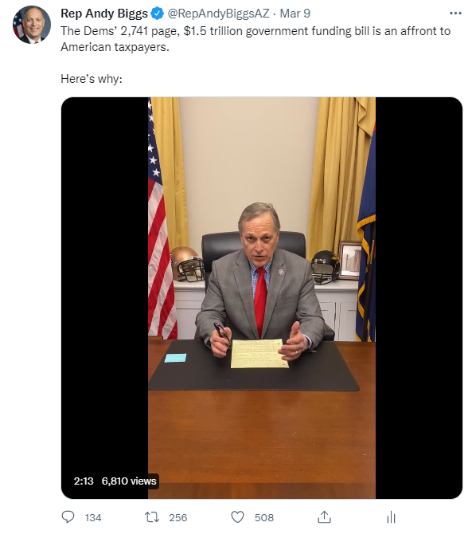Open Rep Andy Biggs profile avatar

[32, 25]
